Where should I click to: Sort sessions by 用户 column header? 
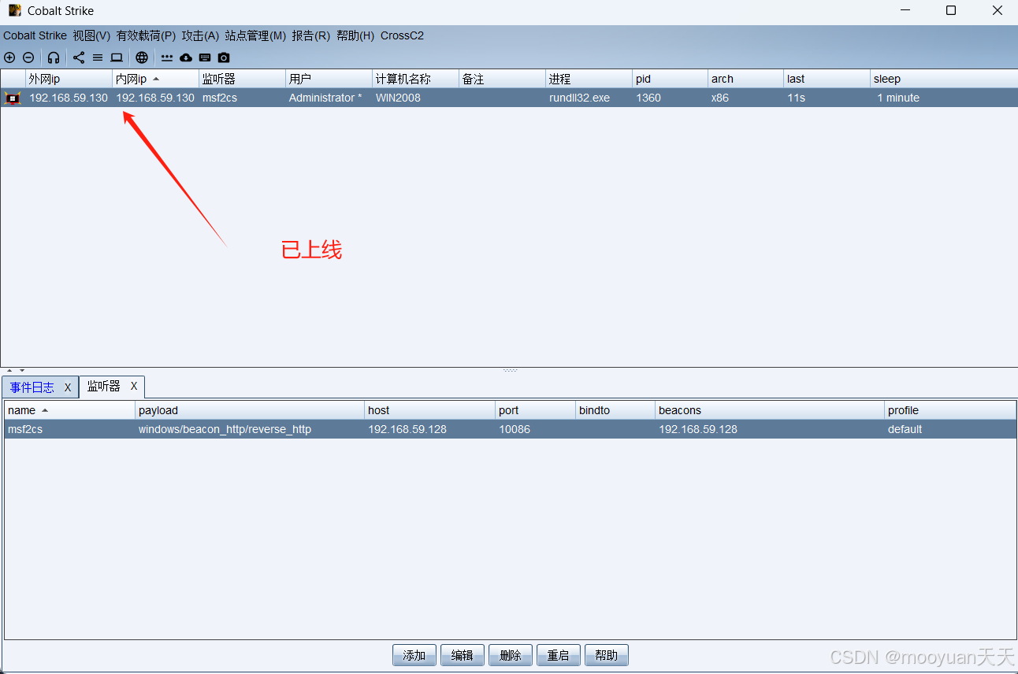pos(329,79)
